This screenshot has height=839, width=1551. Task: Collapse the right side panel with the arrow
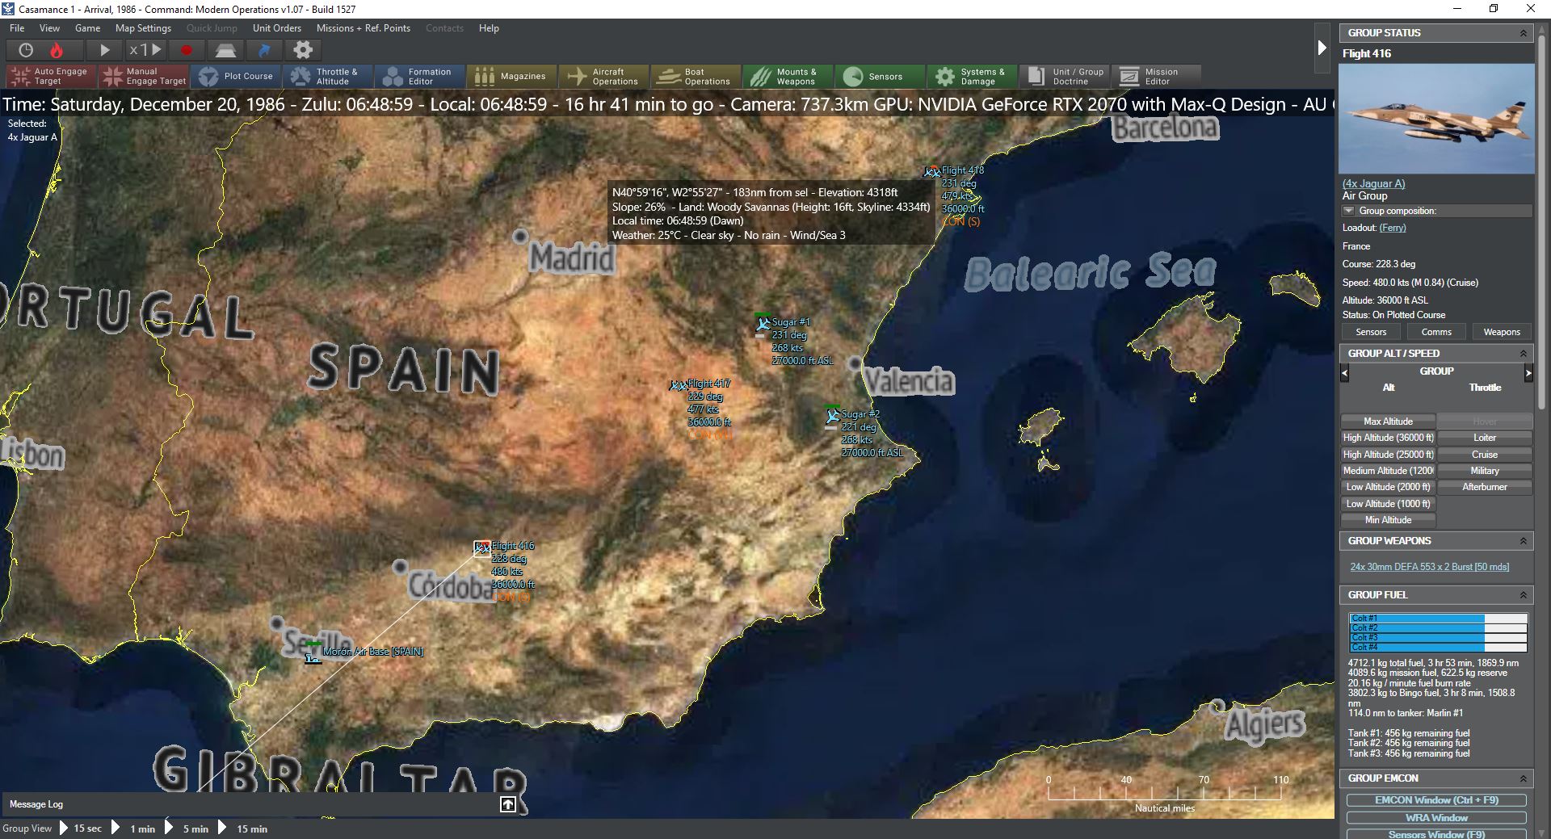1322,48
